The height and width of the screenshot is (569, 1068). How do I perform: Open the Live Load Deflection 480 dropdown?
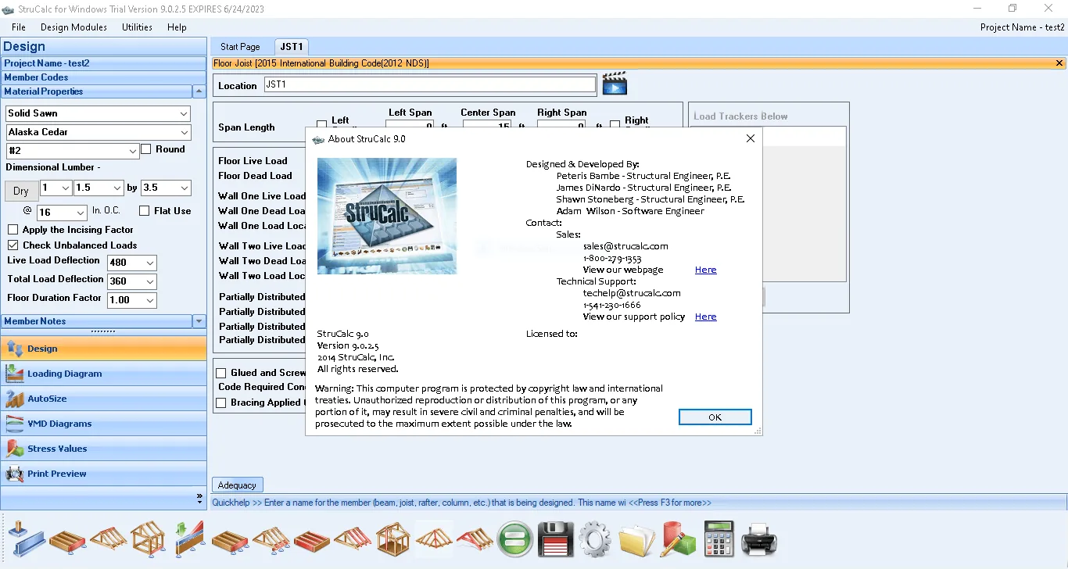150,263
